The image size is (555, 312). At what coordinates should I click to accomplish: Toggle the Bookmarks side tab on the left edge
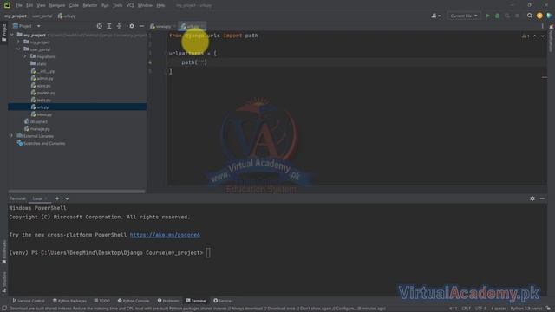pos(3,252)
